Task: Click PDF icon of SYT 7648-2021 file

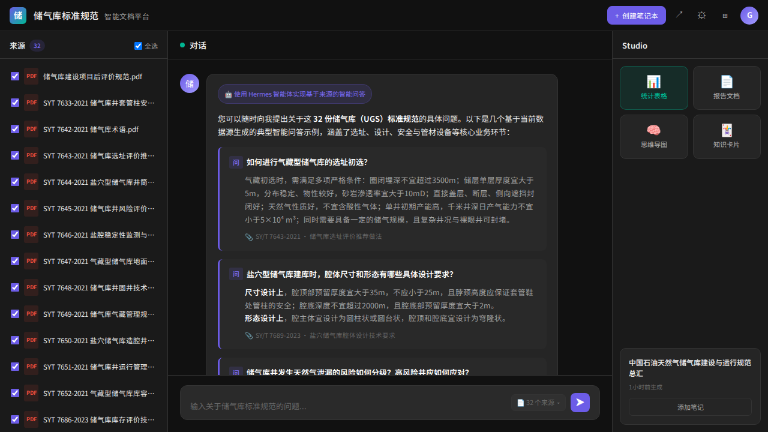Action: click(31, 287)
